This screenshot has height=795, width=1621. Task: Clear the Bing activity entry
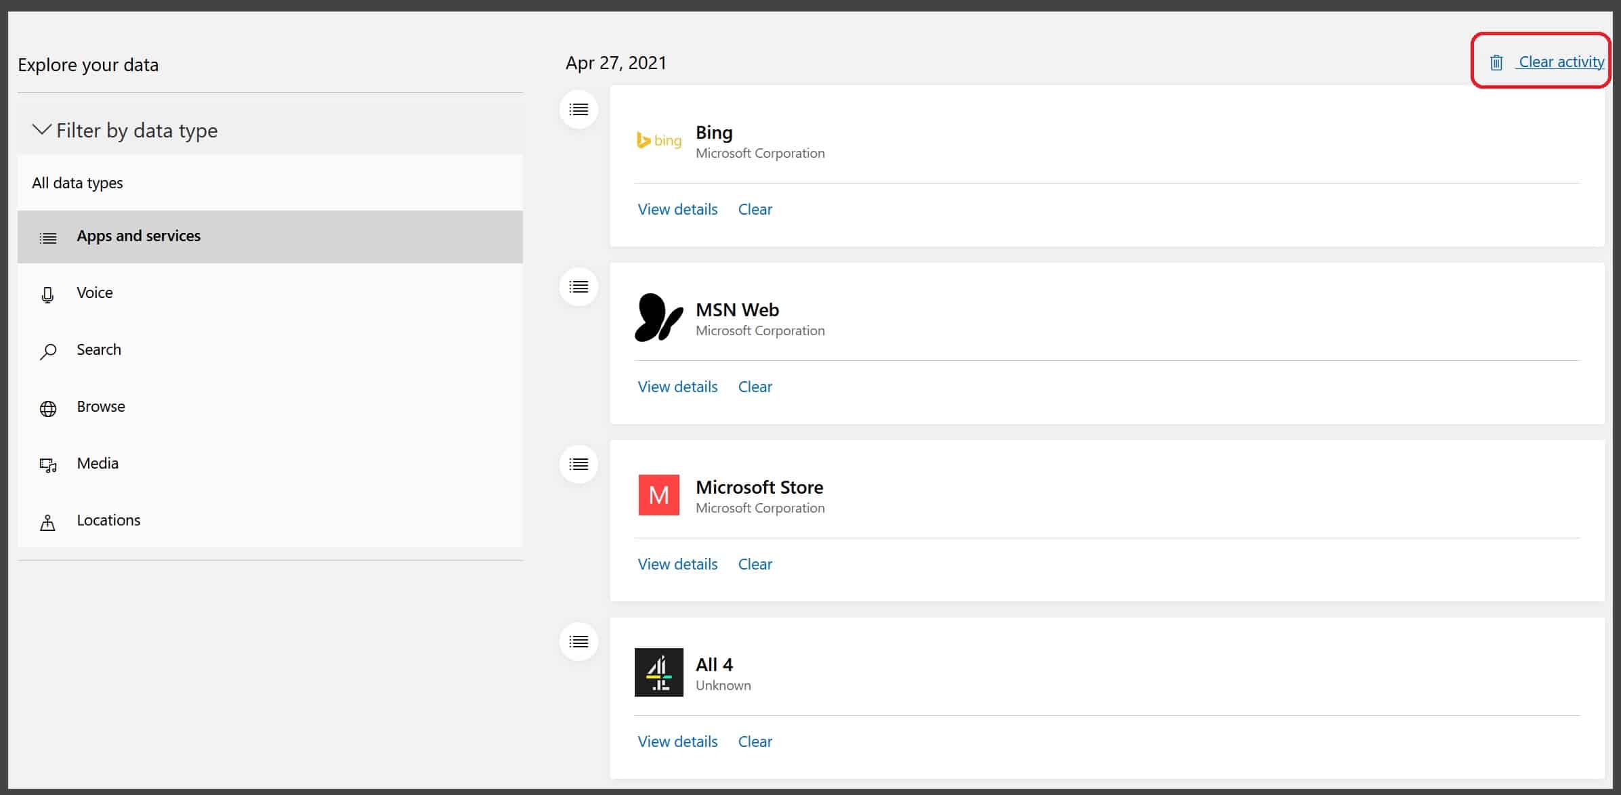755,209
